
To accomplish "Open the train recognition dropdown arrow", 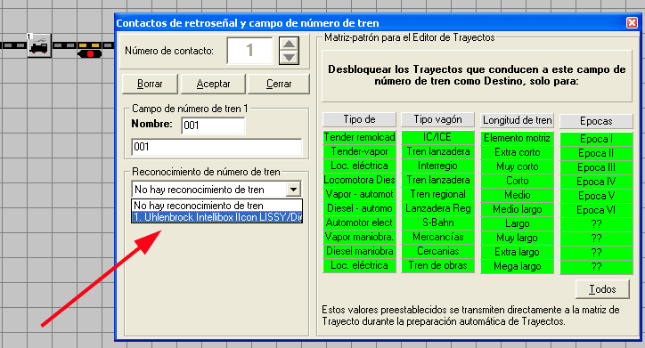I will point(293,190).
